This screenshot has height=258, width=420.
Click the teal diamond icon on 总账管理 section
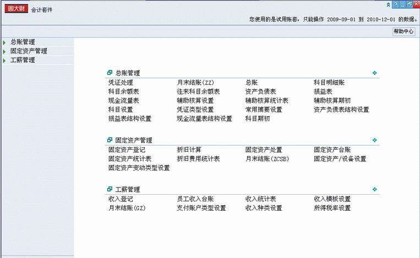[x=374, y=73]
